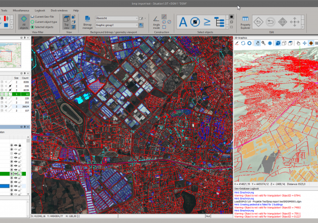Screen dimensions: 318x223
Task: Select the crossed-circle construction tool
Action: pyautogui.click(x=169, y=22)
